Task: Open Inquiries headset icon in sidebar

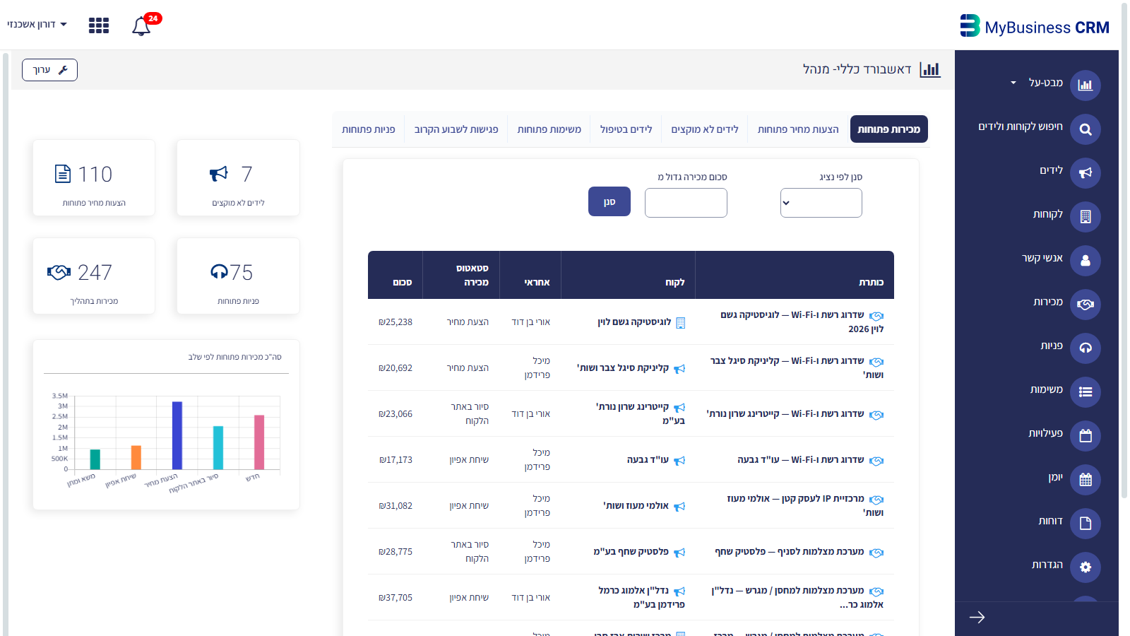Action: tap(1086, 348)
